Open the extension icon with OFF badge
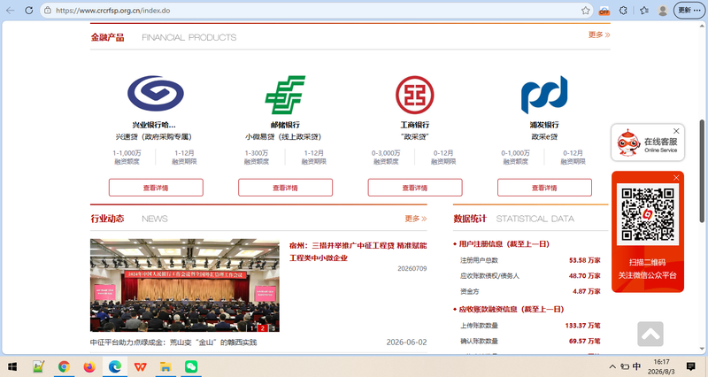 click(604, 11)
